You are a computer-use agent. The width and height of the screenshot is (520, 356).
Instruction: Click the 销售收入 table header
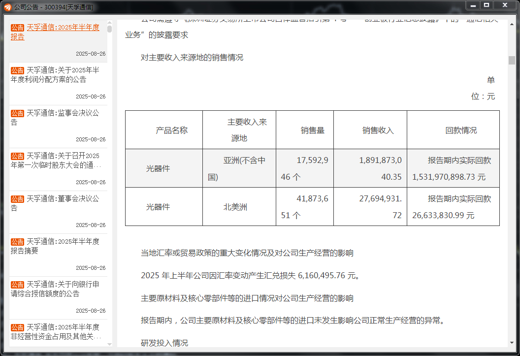click(370, 130)
